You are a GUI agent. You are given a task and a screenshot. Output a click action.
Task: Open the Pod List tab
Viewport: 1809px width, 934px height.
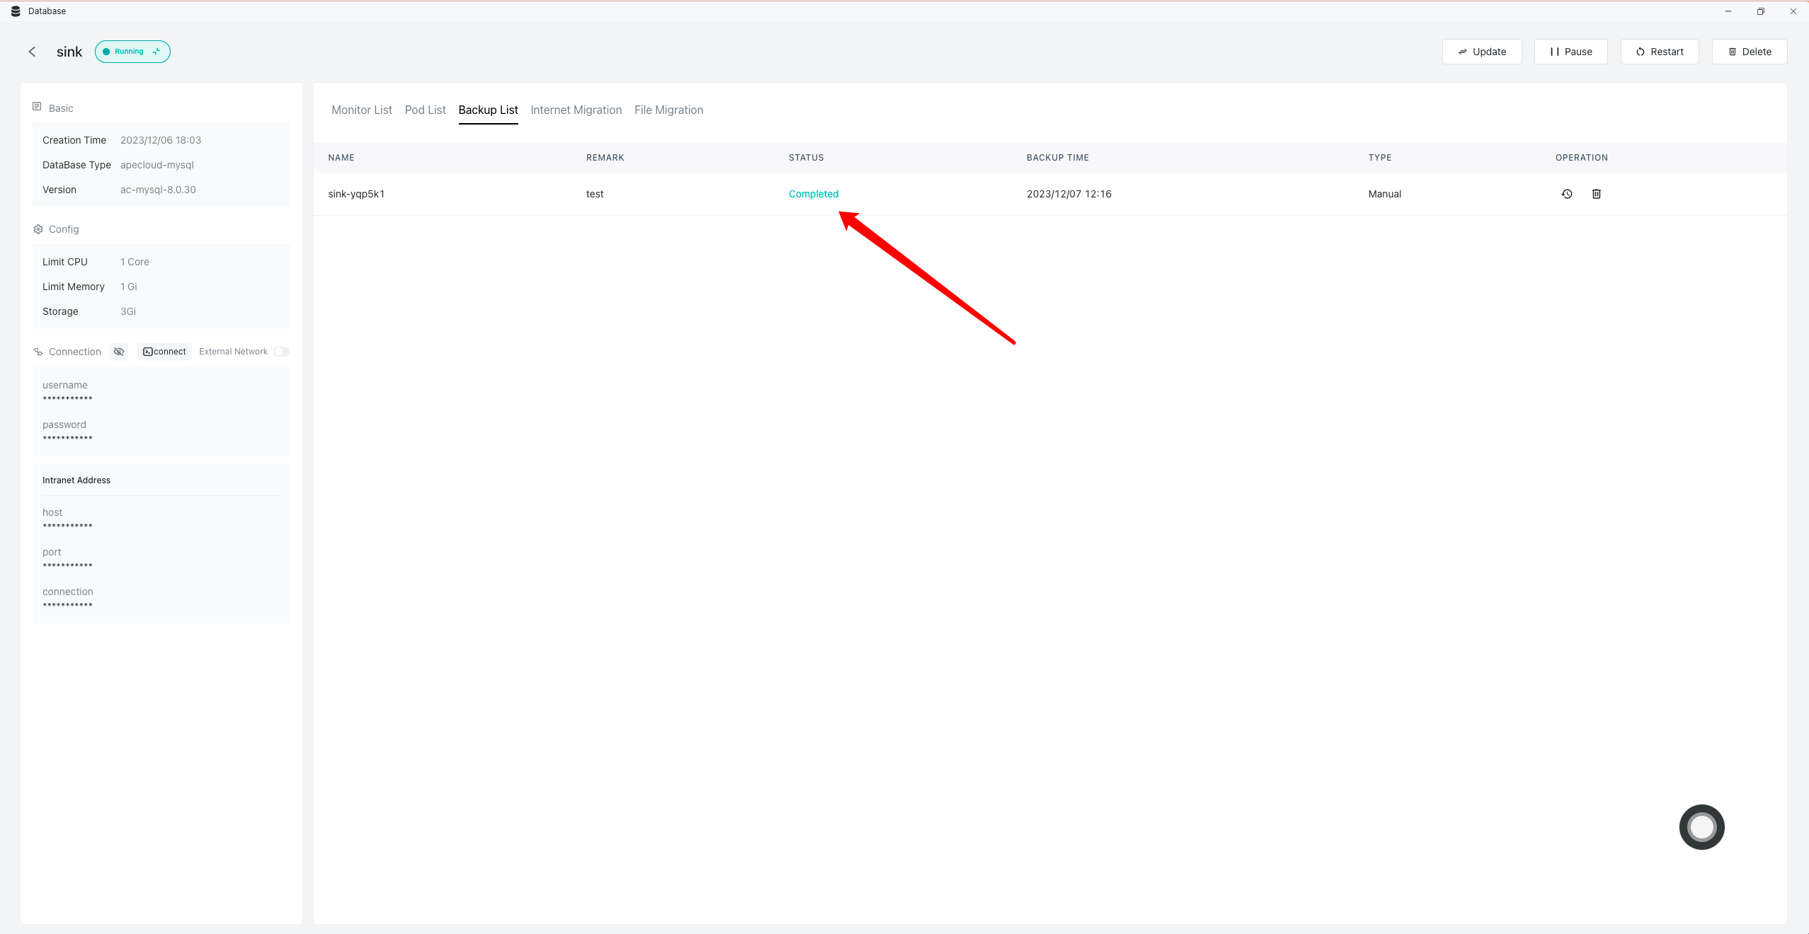425,110
